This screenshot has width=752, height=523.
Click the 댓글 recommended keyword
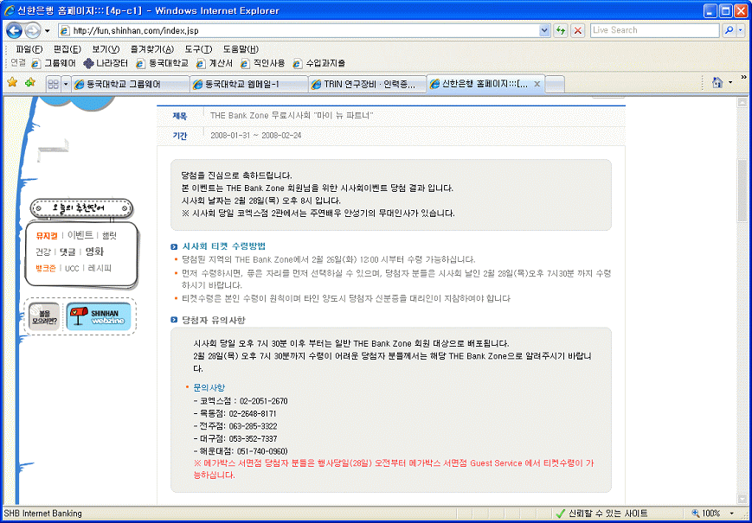[67, 252]
